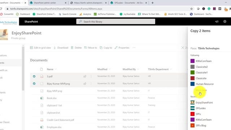Click the Download toolbar icon
The image size is (231, 130).
55,48
